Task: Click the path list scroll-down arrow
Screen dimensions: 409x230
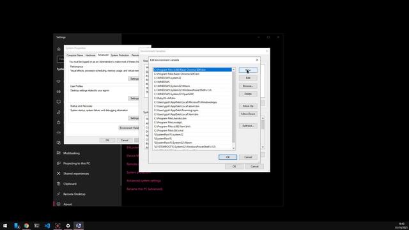Action: tap(233, 148)
